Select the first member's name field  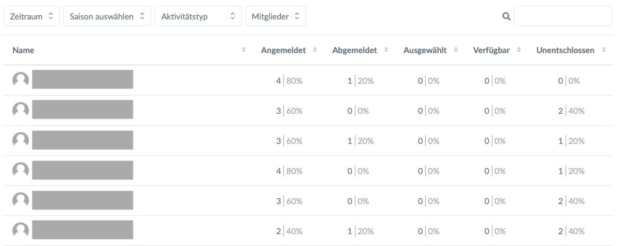(83, 80)
